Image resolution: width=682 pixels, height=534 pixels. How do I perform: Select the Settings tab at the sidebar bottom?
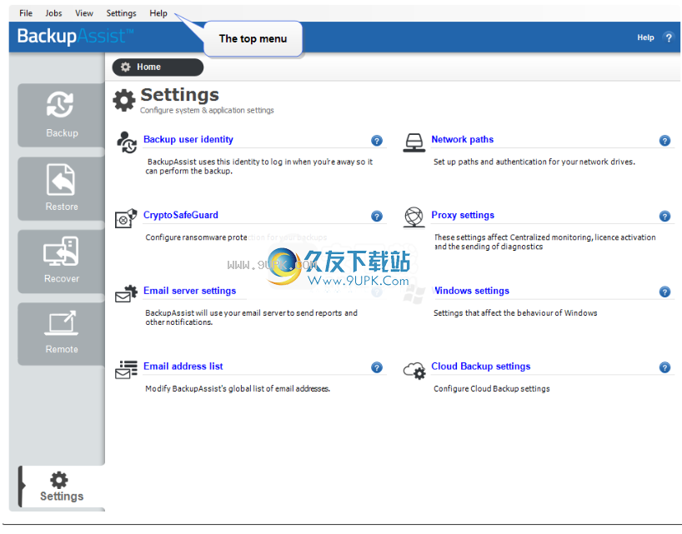click(x=62, y=487)
